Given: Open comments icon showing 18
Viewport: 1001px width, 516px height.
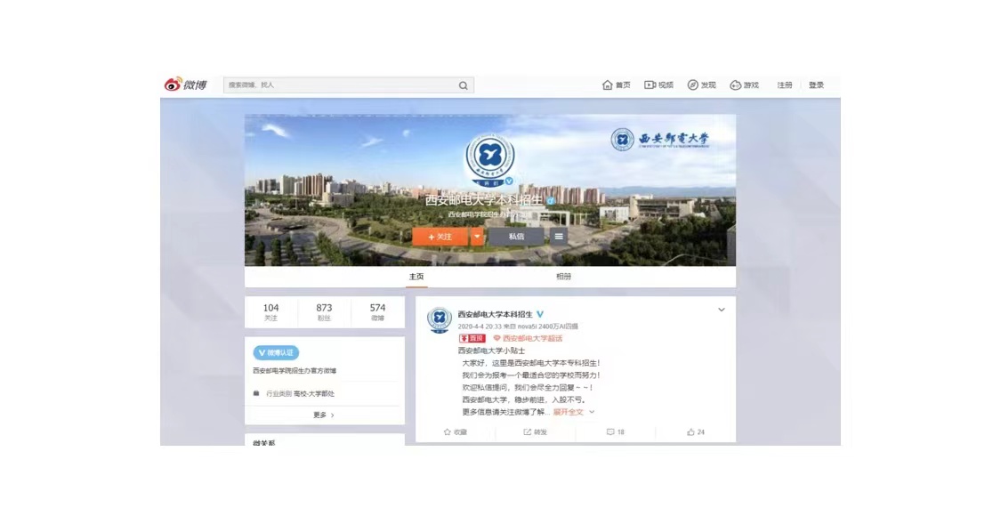Looking at the screenshot, I should pos(616,432).
